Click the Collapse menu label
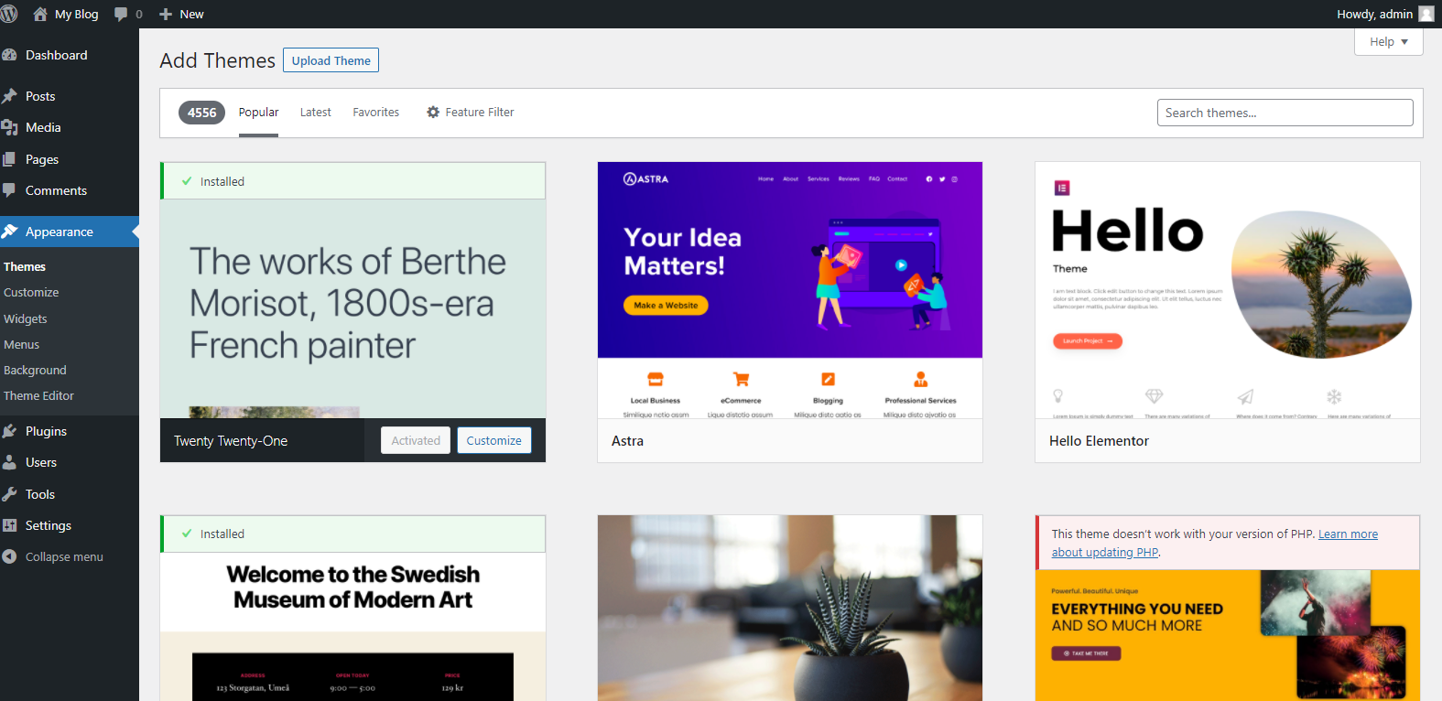The image size is (1442, 701). tap(64, 556)
